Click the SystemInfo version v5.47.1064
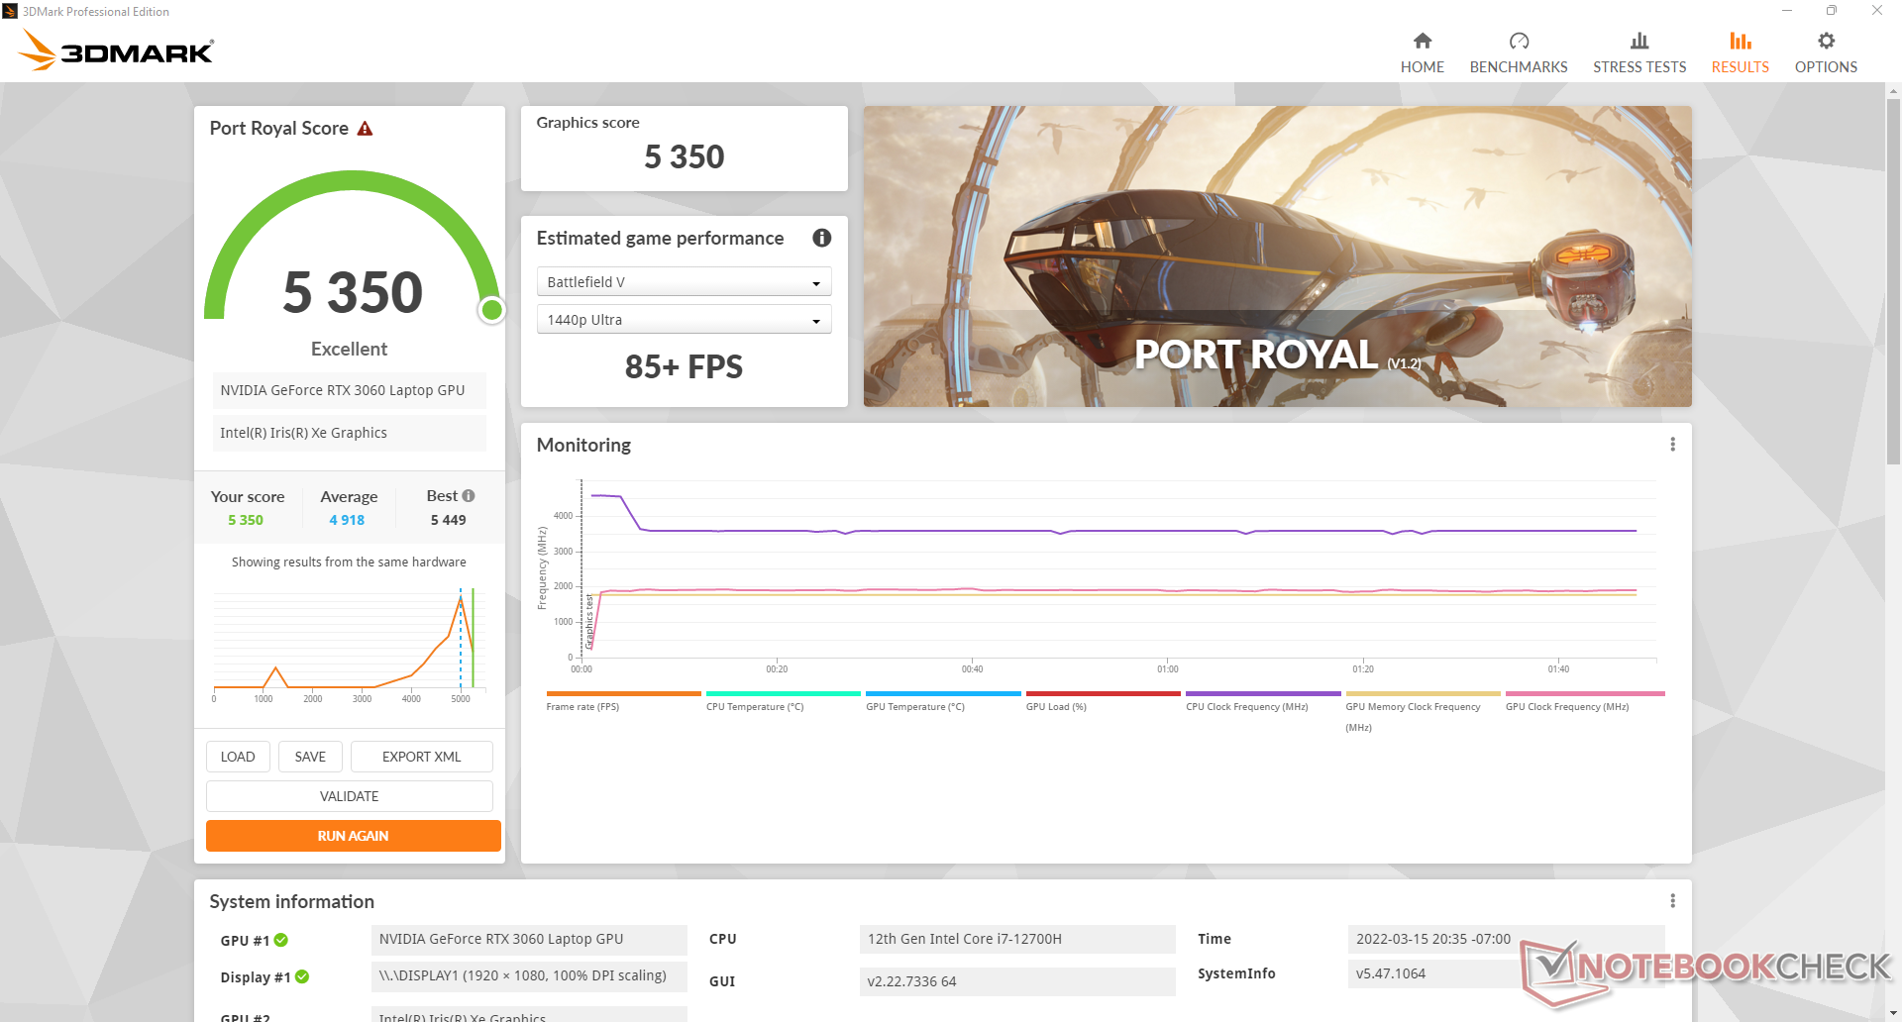 pyautogui.click(x=1391, y=973)
